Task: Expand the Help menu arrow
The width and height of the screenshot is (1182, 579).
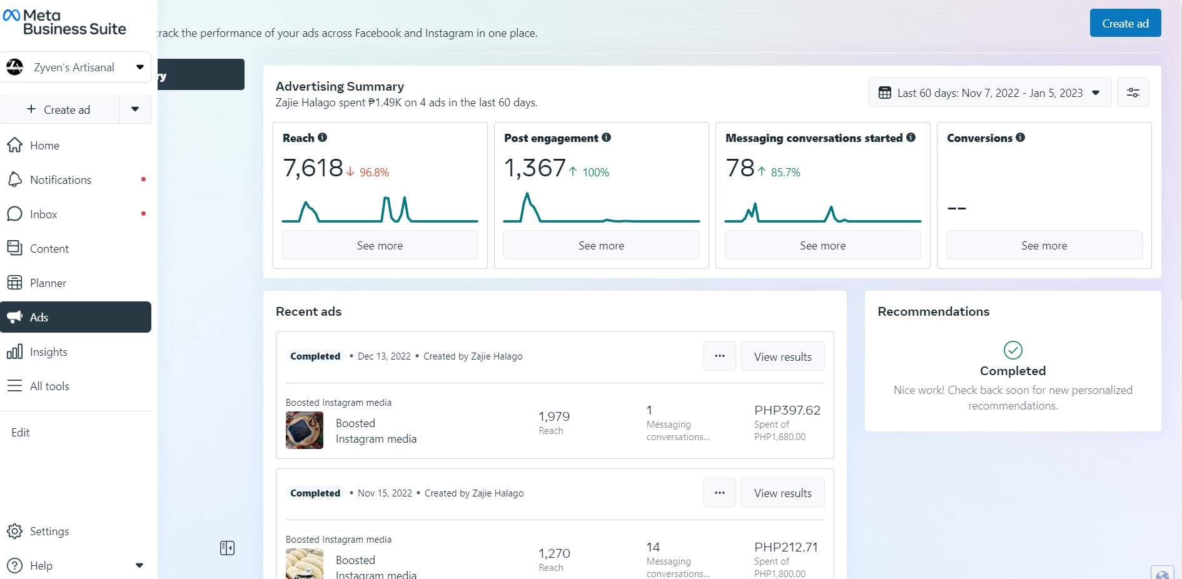Action: (139, 565)
